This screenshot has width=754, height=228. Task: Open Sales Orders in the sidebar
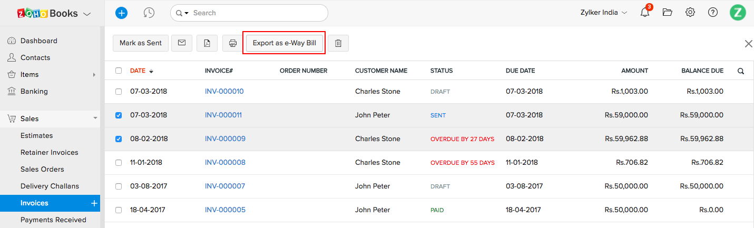click(42, 169)
